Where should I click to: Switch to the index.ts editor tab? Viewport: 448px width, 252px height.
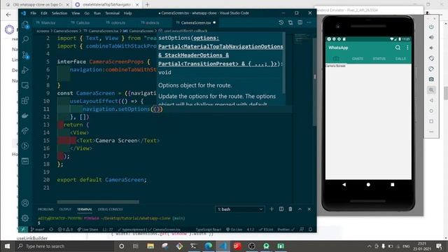tap(150, 22)
